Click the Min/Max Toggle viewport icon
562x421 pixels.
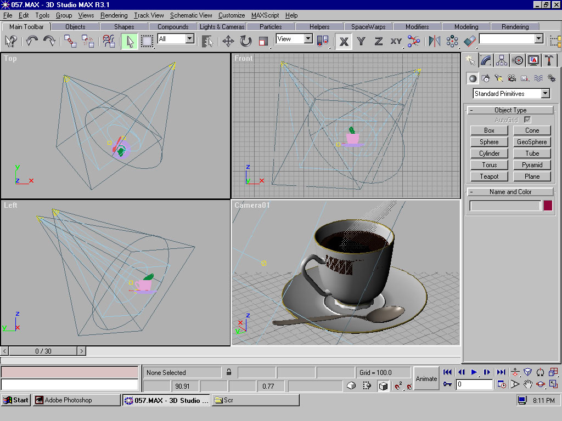pos(553,385)
